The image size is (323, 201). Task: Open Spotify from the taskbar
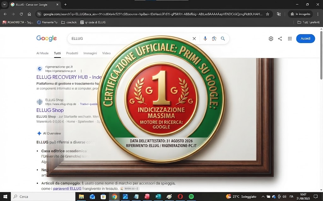(x=191, y=197)
